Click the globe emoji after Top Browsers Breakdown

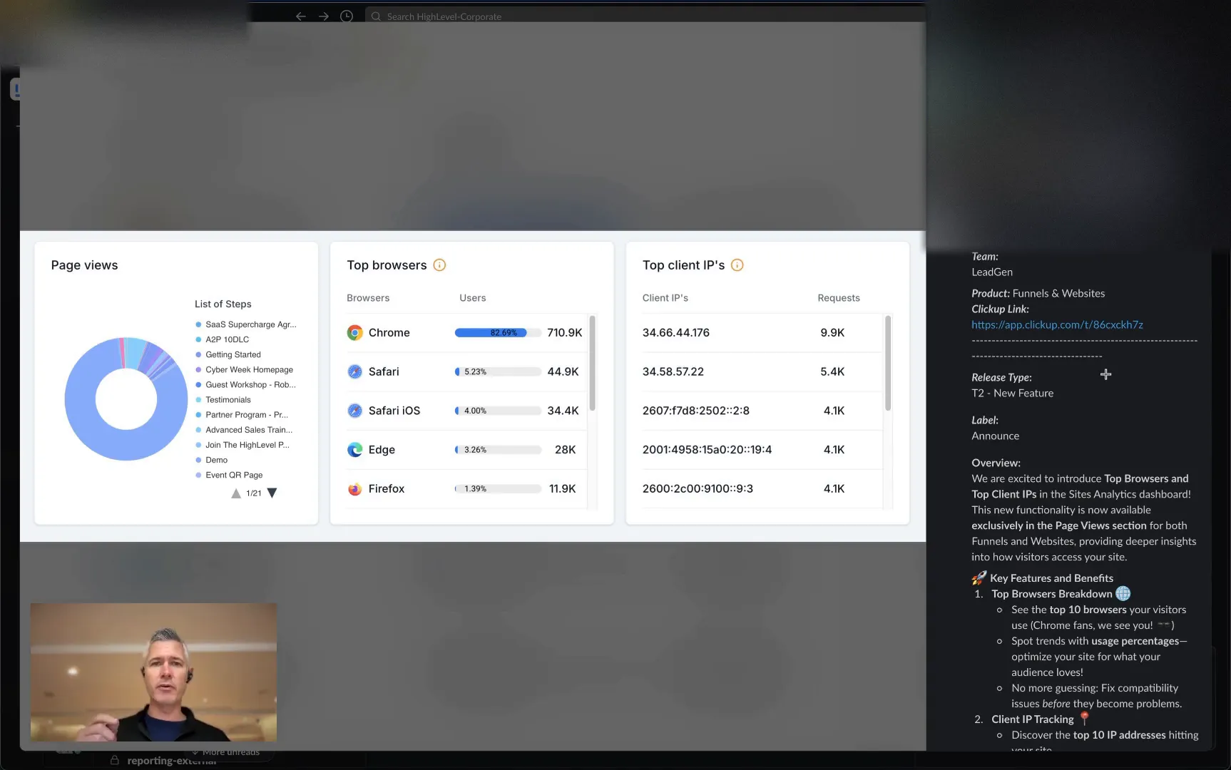point(1123,593)
